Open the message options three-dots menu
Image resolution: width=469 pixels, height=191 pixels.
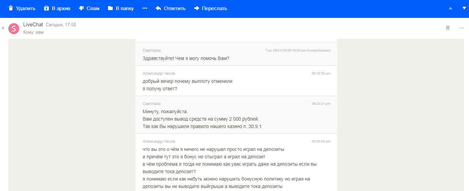click(461, 28)
